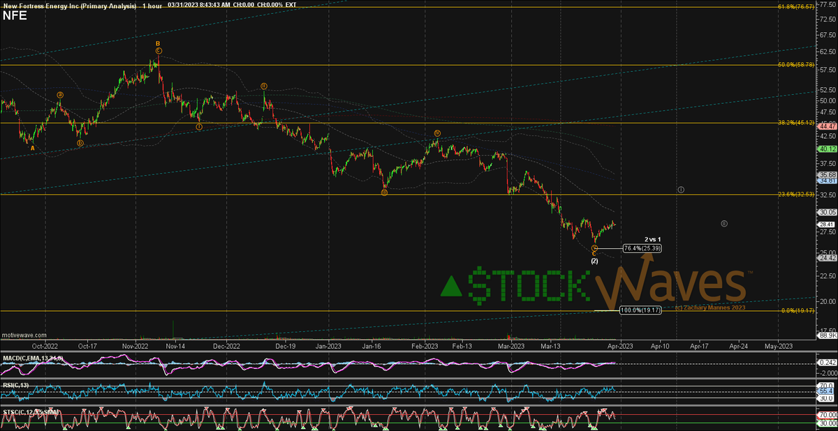Click the EXT session label
Viewport: 838px width, 431px height.
291,5
